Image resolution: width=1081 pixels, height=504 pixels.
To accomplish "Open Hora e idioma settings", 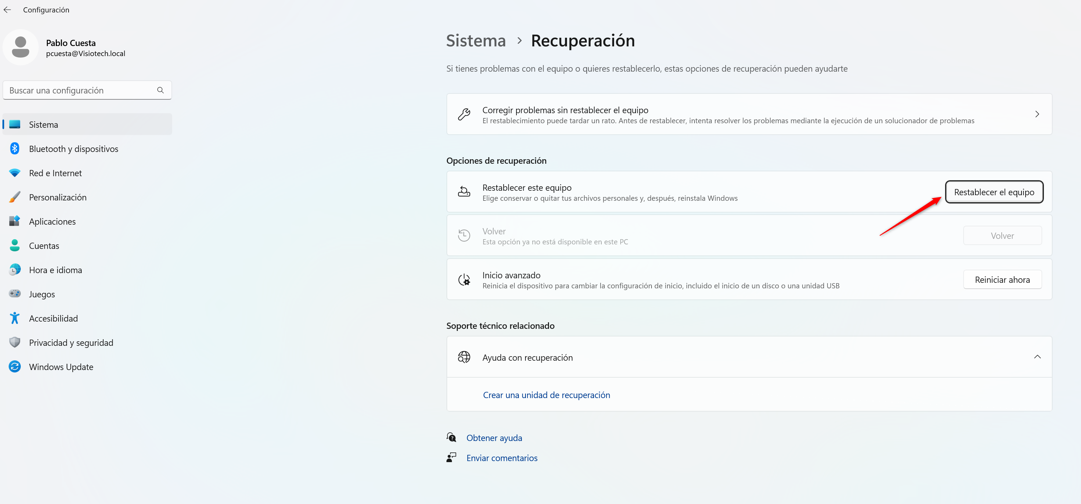I will (x=87, y=270).
